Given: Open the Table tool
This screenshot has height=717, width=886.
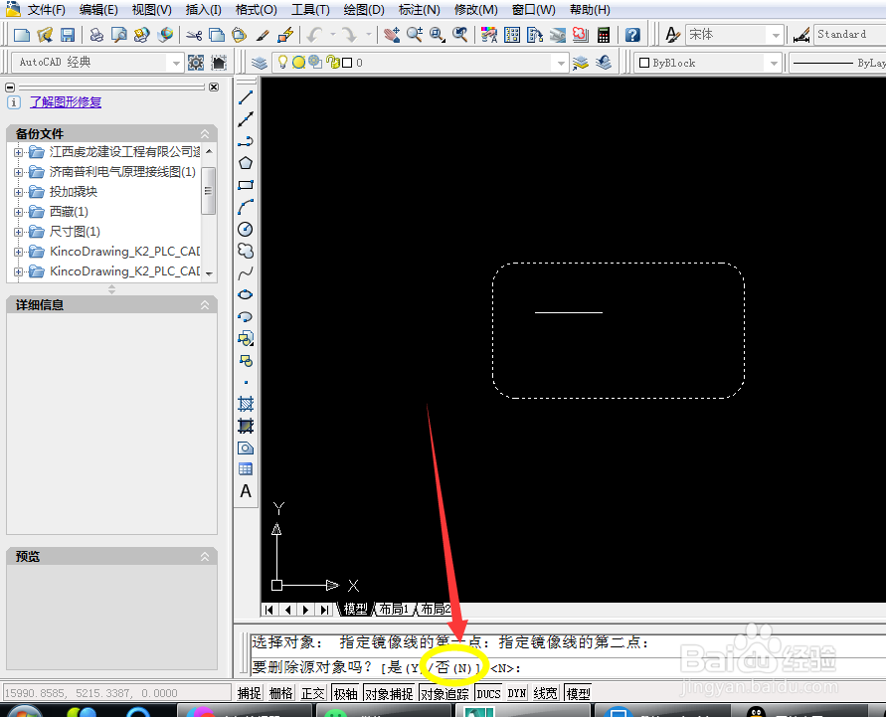Looking at the screenshot, I should click(246, 469).
